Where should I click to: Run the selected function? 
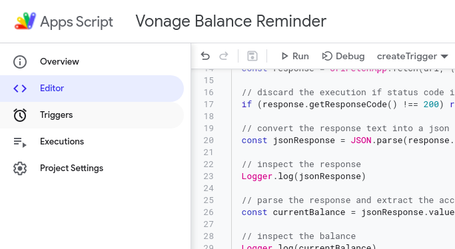pyautogui.click(x=295, y=56)
